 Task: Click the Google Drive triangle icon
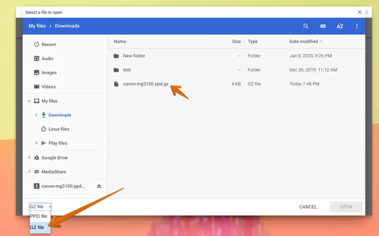point(36,157)
